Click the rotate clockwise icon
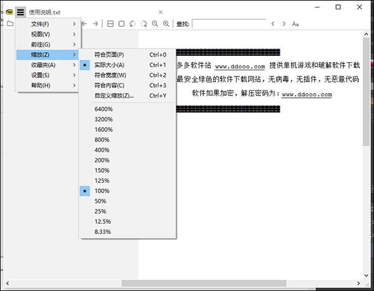The image size is (374, 291). (x=144, y=24)
